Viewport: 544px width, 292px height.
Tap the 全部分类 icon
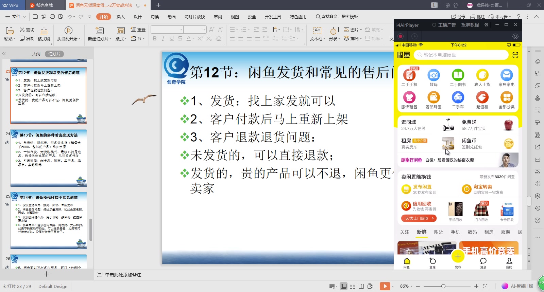pos(507,97)
